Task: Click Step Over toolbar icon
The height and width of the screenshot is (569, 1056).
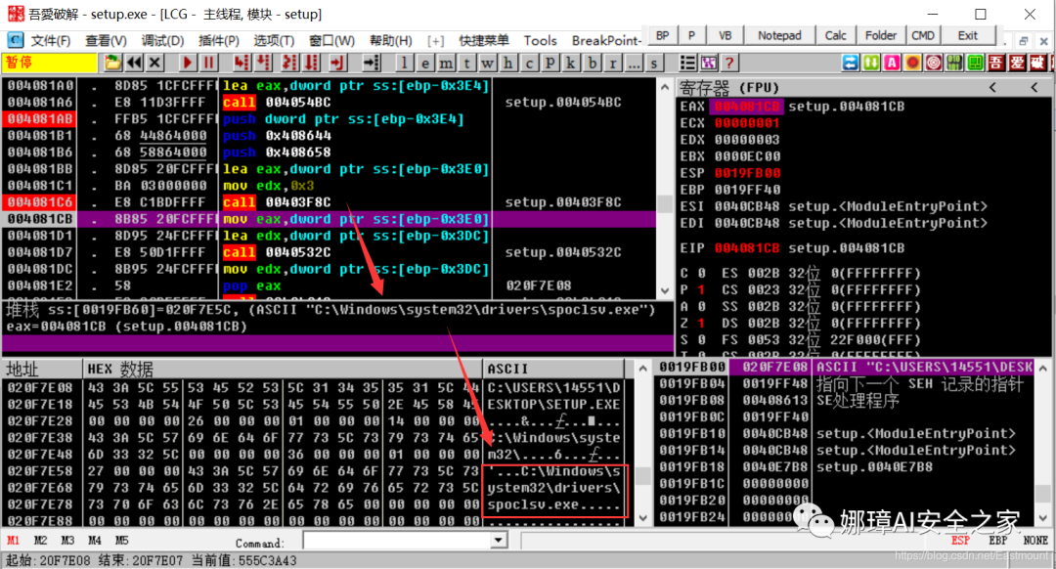Action: pyautogui.click(x=263, y=63)
